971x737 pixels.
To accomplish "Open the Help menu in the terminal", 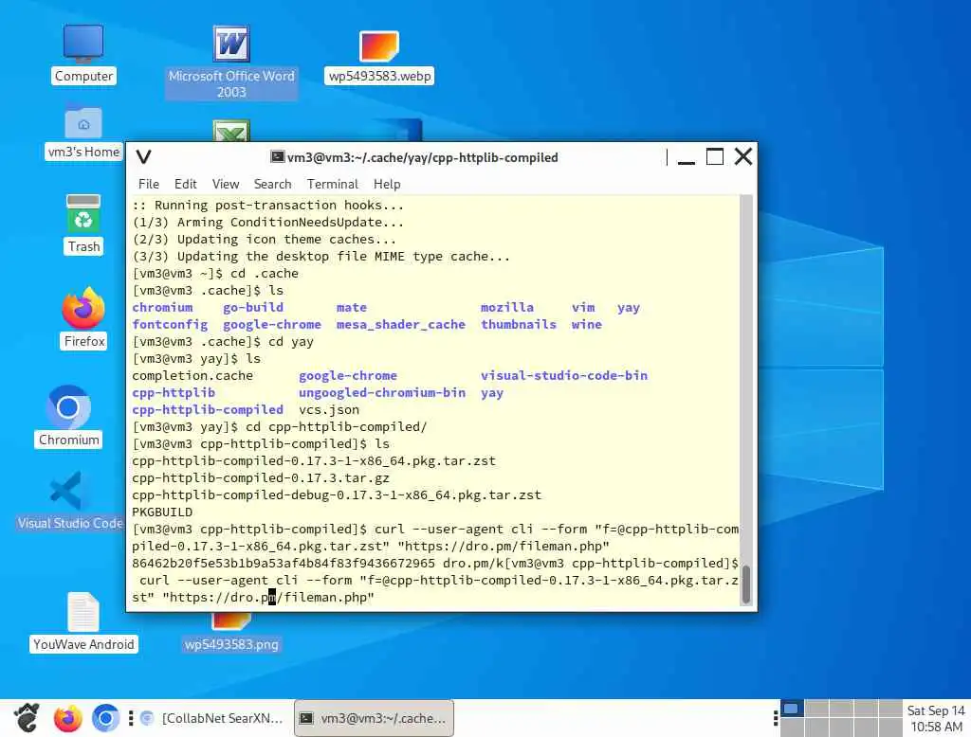I will pos(387,185).
